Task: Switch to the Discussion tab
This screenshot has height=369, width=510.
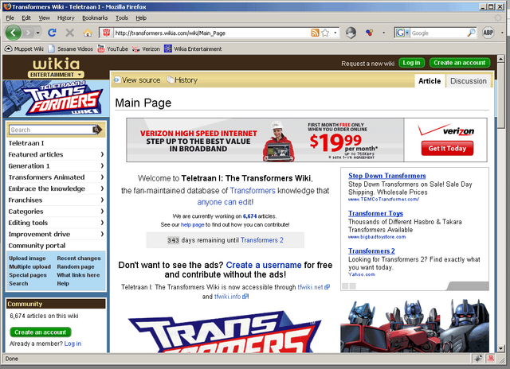Action: pos(468,81)
